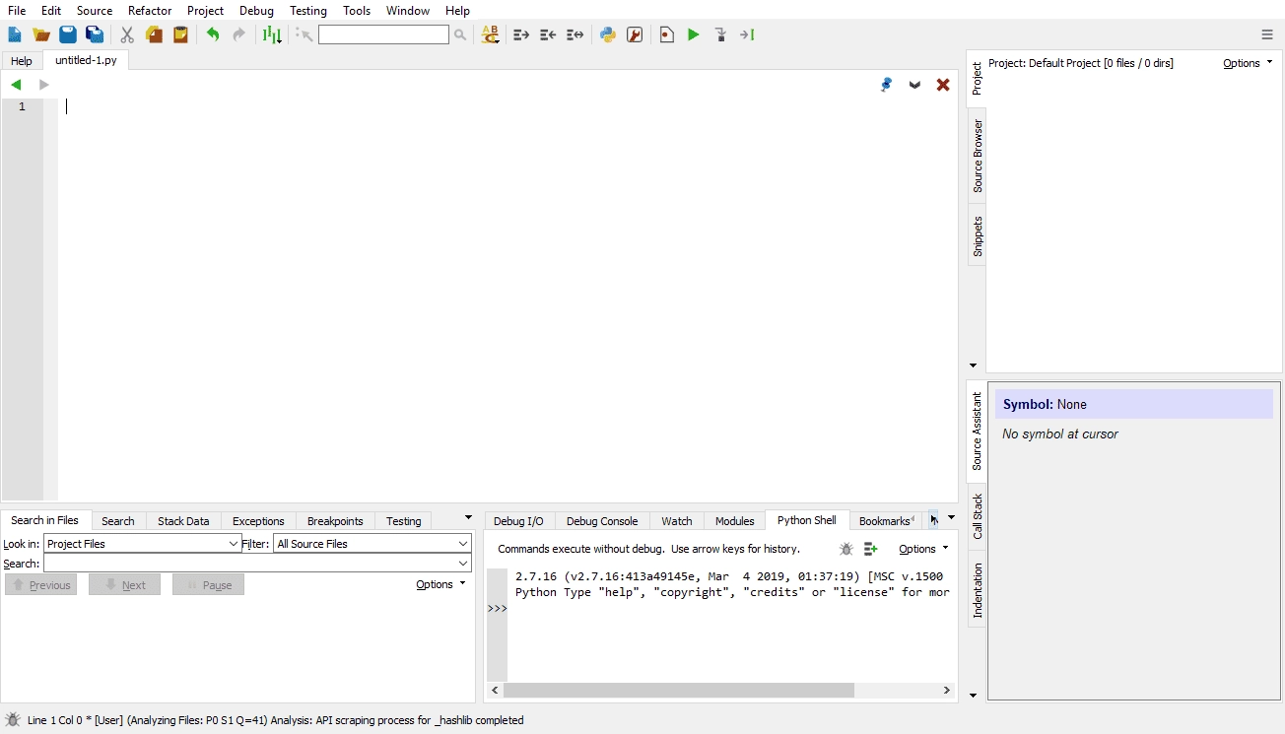Screen dimensions: 1285x734
Task: Open the Tools menu
Action: coord(357,11)
